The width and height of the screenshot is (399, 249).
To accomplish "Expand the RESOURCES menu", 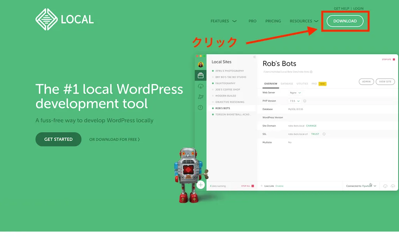I will [304, 21].
